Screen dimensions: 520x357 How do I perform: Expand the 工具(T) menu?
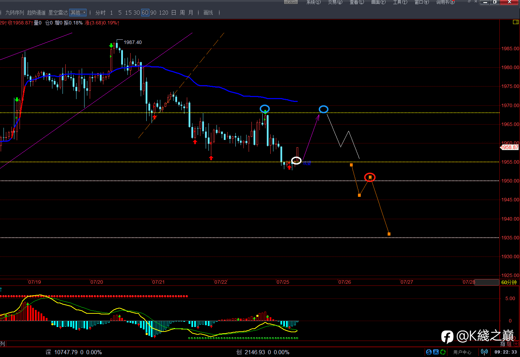tap(400, 2)
